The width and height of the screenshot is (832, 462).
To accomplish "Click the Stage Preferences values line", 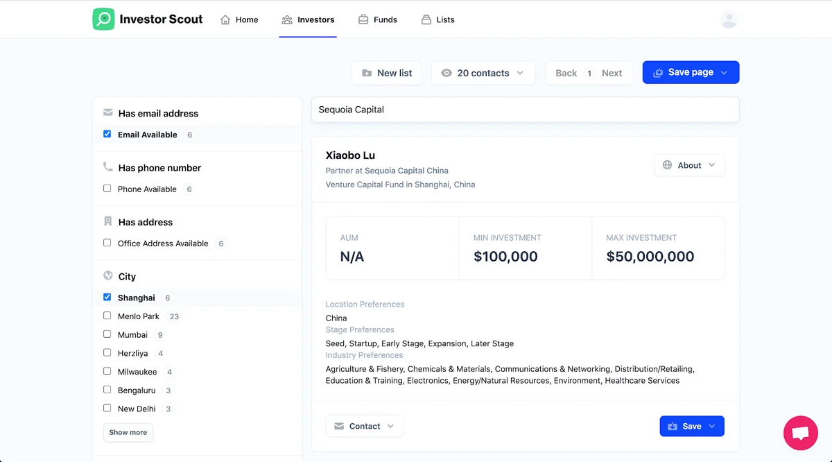I will click(x=419, y=343).
